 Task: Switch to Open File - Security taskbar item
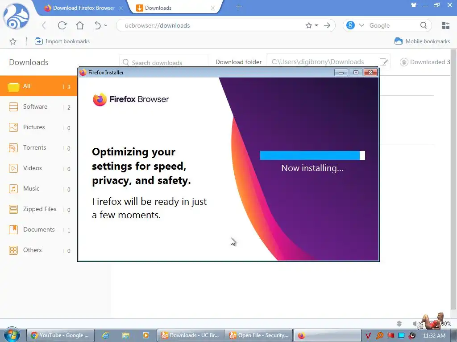click(x=259, y=335)
